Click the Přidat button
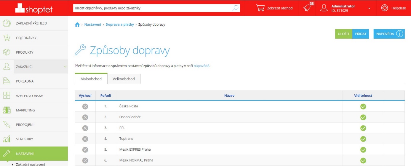The width and height of the screenshot is (411, 166). 361,34
